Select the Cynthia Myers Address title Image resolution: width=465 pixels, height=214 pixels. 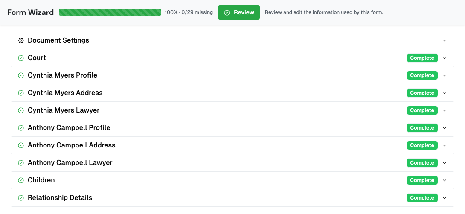tap(65, 93)
